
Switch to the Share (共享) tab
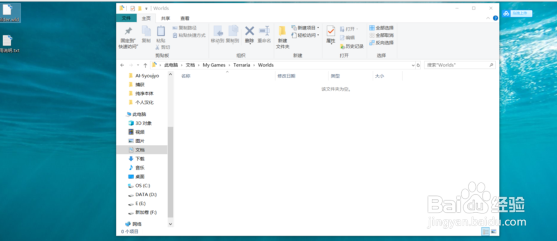click(x=165, y=18)
